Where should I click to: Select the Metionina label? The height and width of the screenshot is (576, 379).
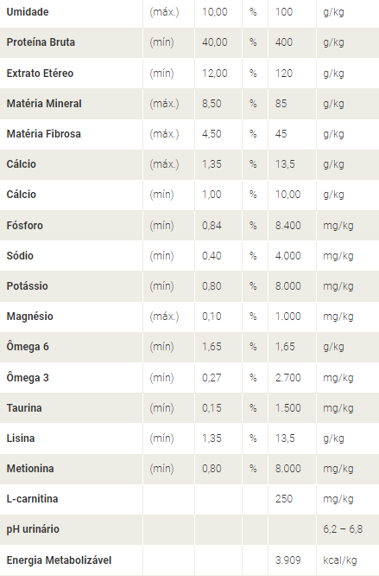pos(30,469)
